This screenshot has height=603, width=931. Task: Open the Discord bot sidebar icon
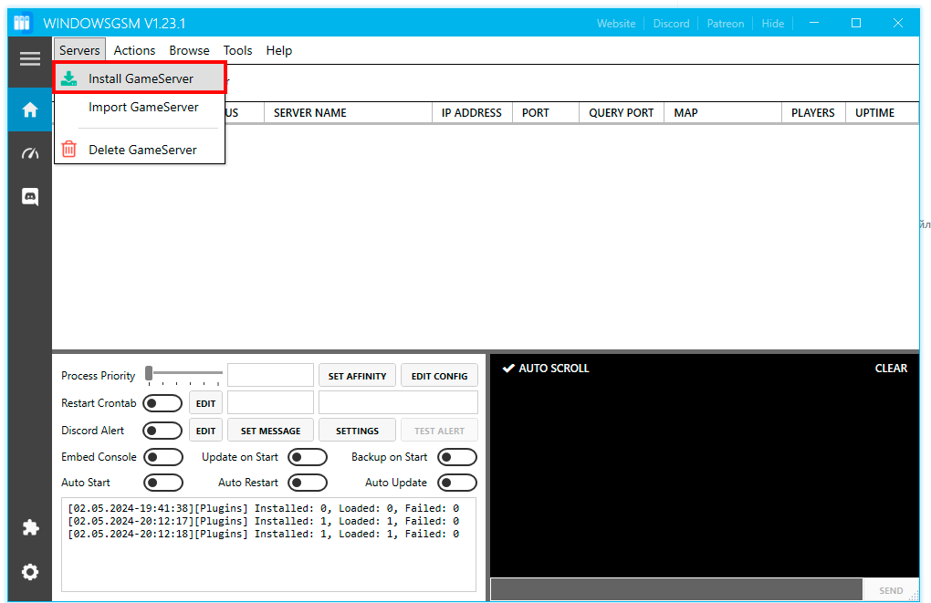coord(30,196)
